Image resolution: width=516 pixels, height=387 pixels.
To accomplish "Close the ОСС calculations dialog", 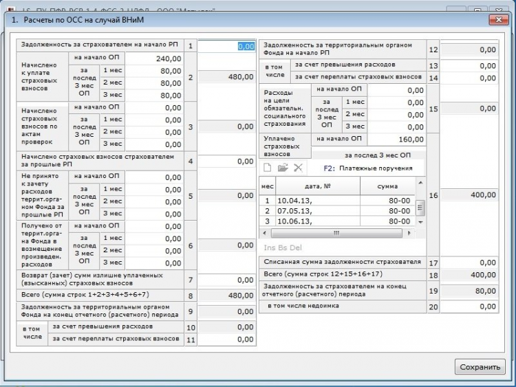I will click(x=498, y=20).
